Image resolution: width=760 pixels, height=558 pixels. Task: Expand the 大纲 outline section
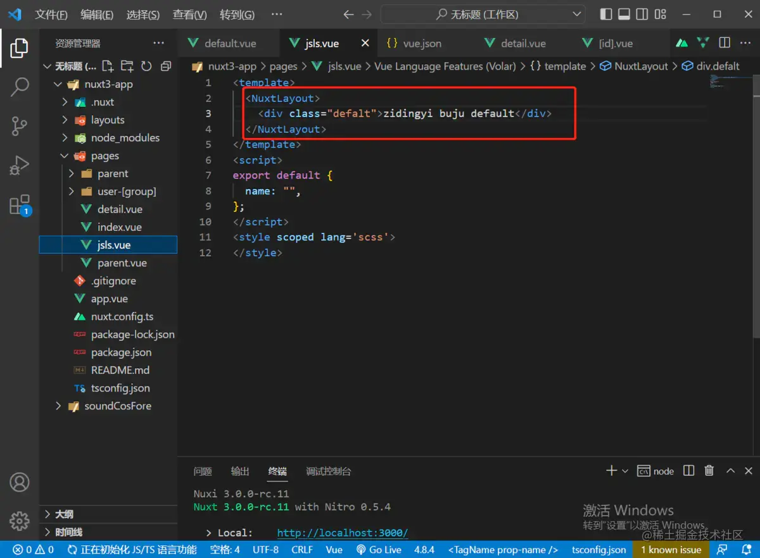[x=64, y=514]
